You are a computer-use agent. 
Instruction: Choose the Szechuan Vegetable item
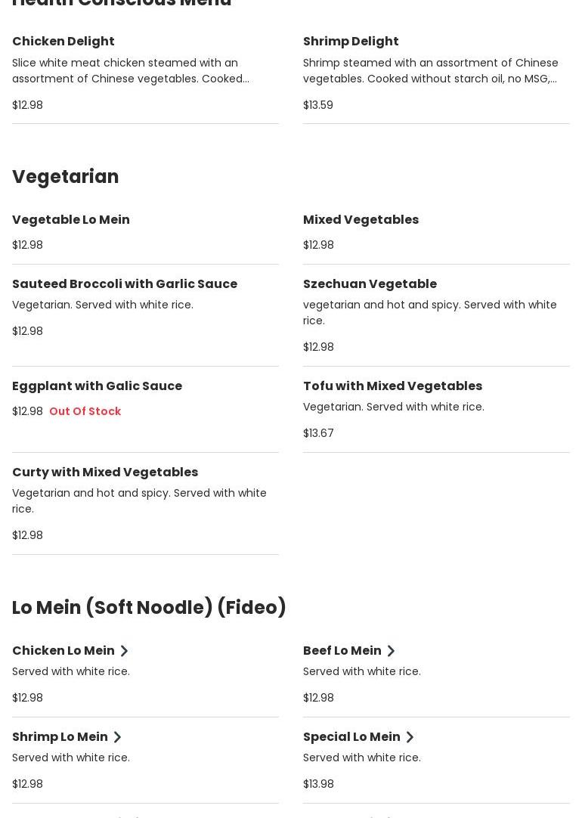coord(370,284)
